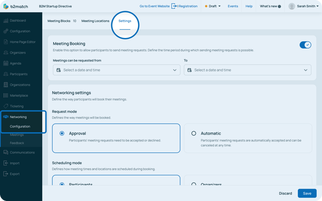
Task: Click the What's new notification dot
Action: pyautogui.click(x=279, y=6)
